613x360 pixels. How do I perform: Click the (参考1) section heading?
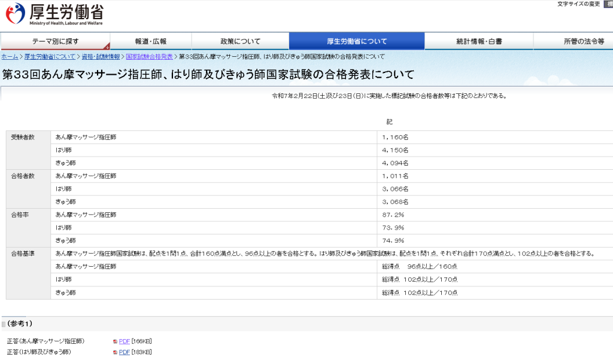click(20, 324)
